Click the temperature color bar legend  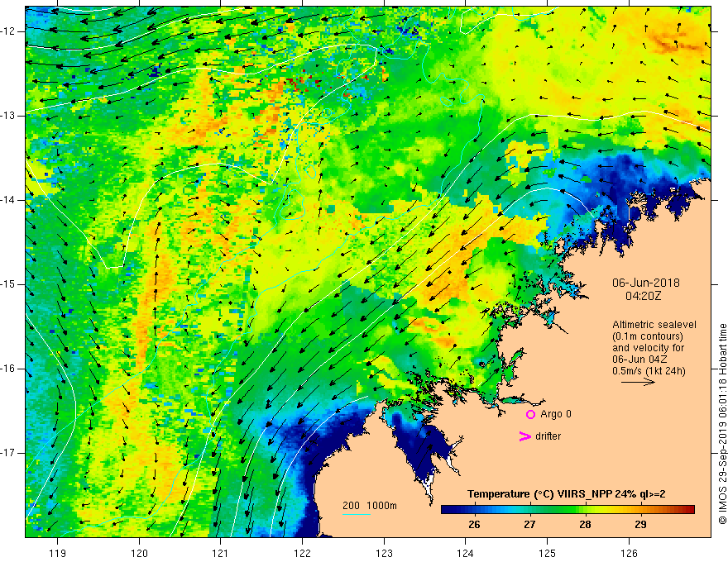568,510
